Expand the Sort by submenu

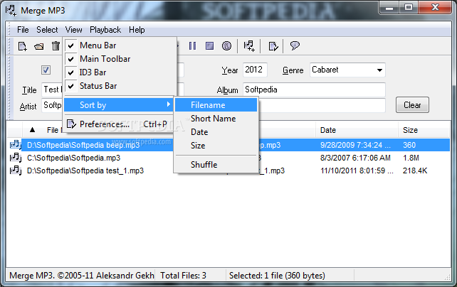119,105
